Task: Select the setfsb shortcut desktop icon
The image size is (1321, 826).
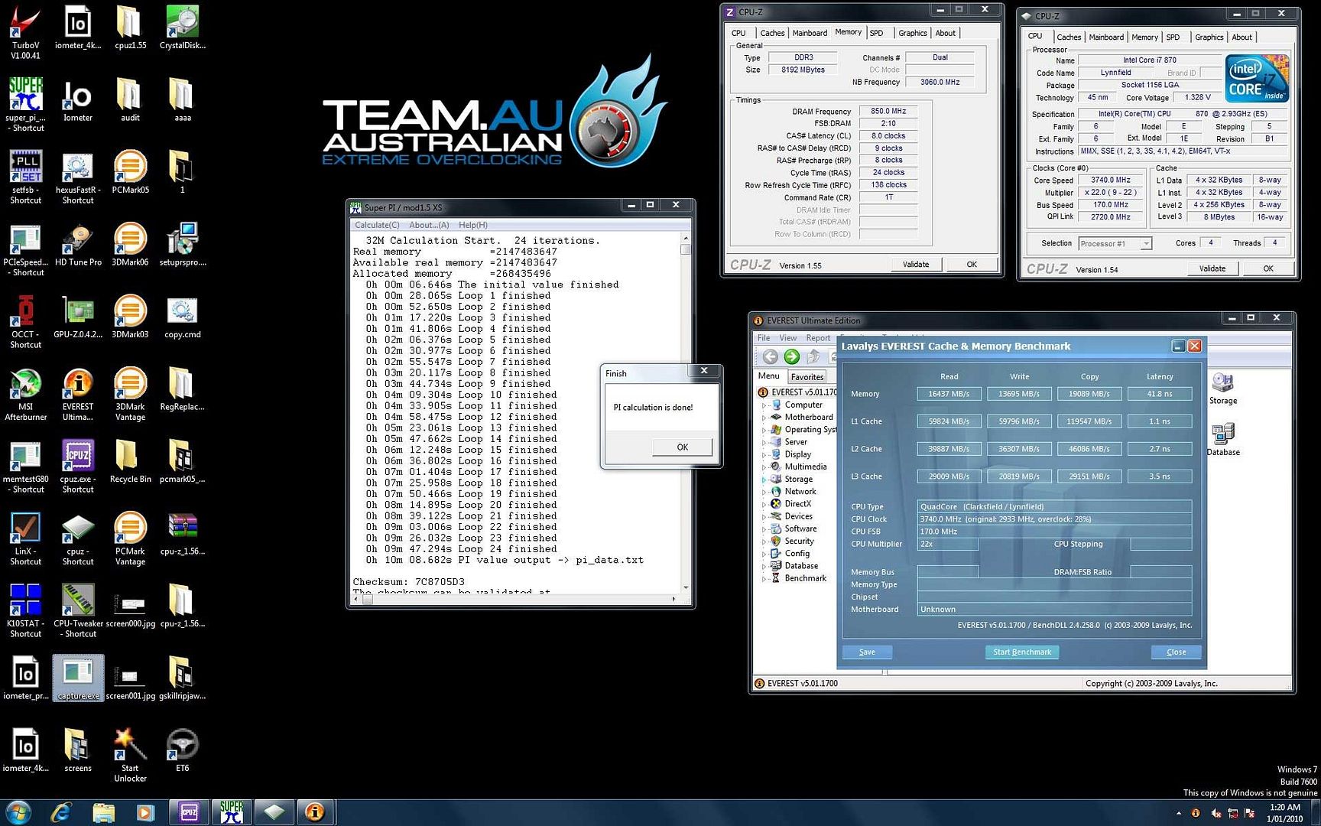Action: [x=25, y=177]
